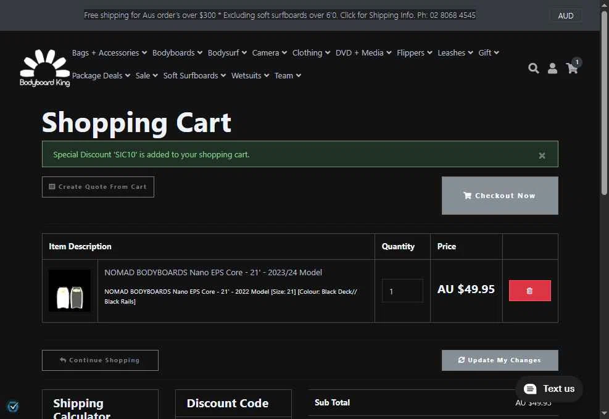Screen dimensions: 609x419
Task: Click the Discount Code heading
Action: coord(228,403)
